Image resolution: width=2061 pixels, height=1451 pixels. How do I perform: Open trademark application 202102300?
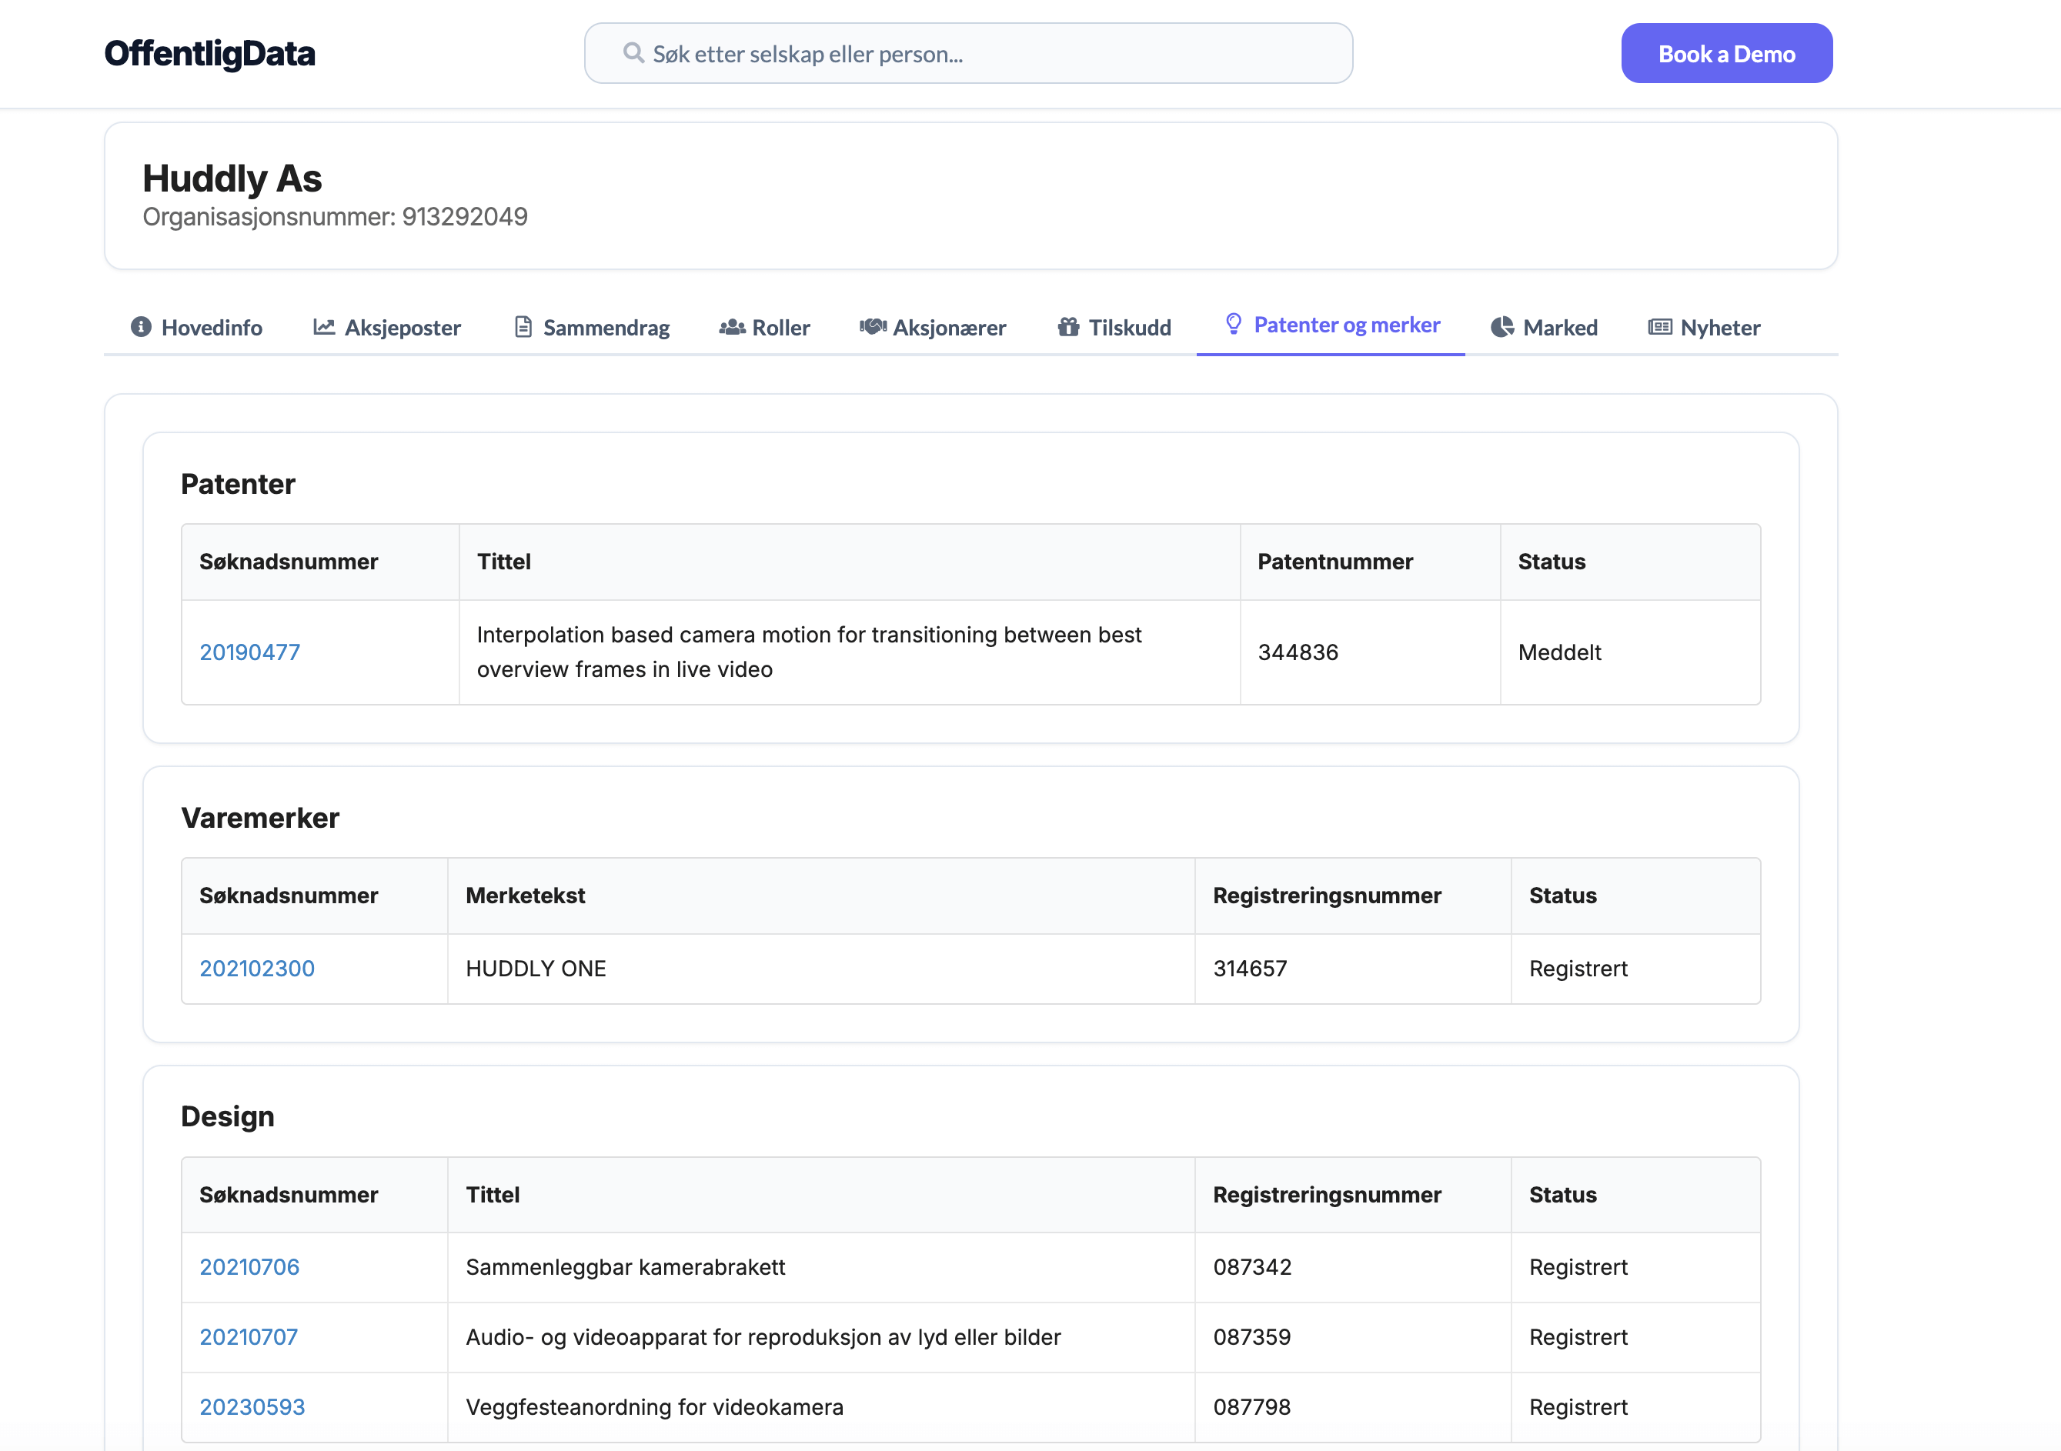[257, 968]
